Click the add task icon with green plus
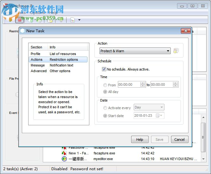Image resolution: width=211 pixels, height=174 pixels. pyautogui.click(x=30, y=20)
